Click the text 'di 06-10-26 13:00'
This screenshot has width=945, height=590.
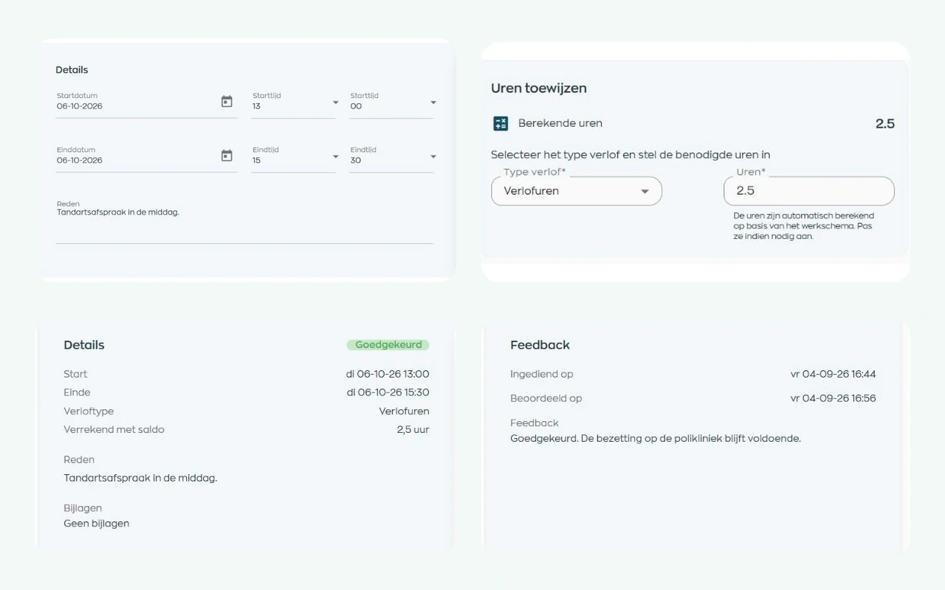[x=388, y=374]
